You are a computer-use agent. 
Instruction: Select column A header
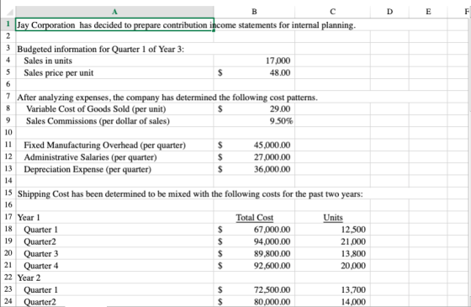(114, 12)
